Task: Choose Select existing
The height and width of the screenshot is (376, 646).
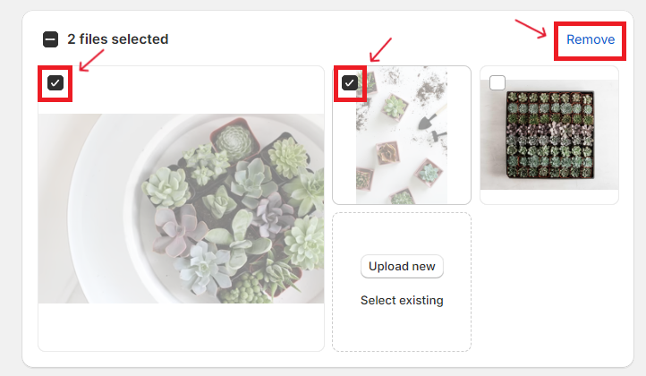Action: pos(402,301)
